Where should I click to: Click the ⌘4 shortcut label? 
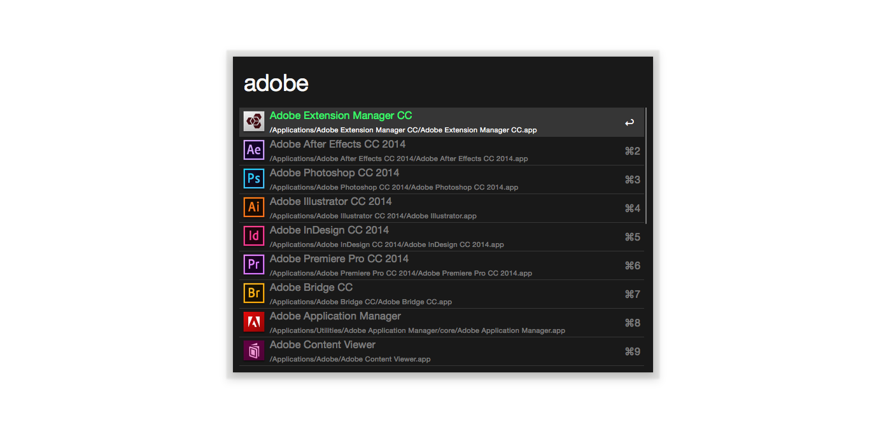click(632, 208)
